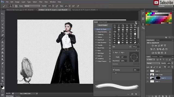Select Brush Tip Shape section
Screen dimensions: 174x97
(103, 29)
